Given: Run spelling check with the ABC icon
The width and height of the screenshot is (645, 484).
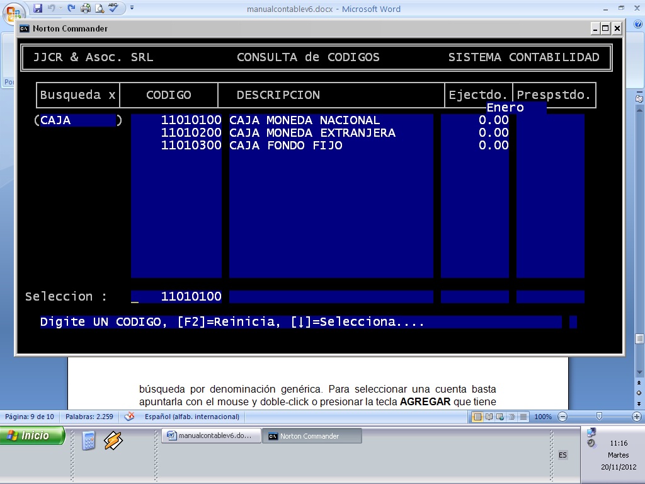Looking at the screenshot, I should (113, 8).
